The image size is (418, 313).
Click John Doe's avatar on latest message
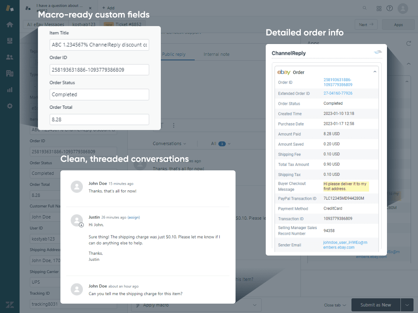(77, 187)
